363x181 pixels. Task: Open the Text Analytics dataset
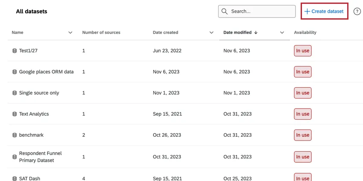34,114
